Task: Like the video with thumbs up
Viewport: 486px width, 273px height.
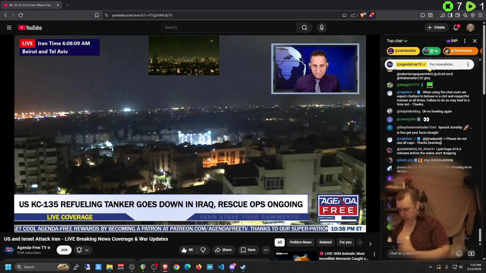Action: (x=188, y=250)
